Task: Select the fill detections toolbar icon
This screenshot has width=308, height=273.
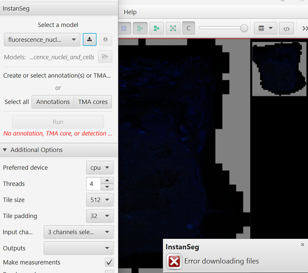Action: (x=157, y=28)
